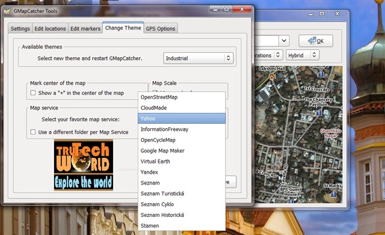Select Virtual Earth map service

(x=182, y=162)
